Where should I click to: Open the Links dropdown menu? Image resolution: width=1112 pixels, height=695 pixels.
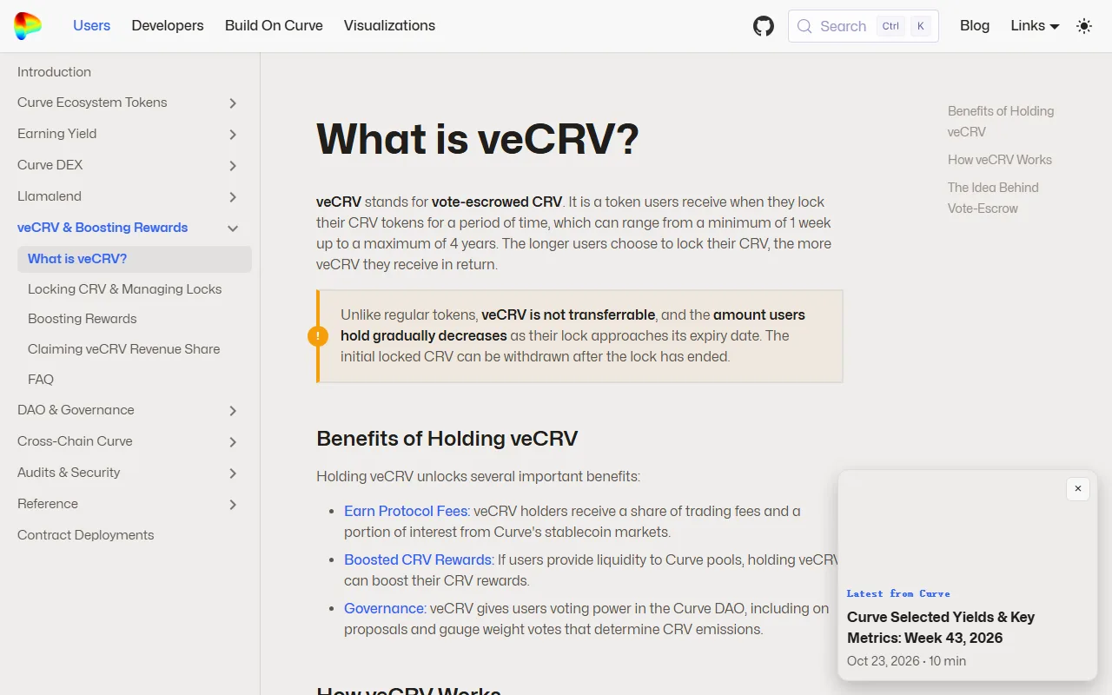pyautogui.click(x=1035, y=26)
